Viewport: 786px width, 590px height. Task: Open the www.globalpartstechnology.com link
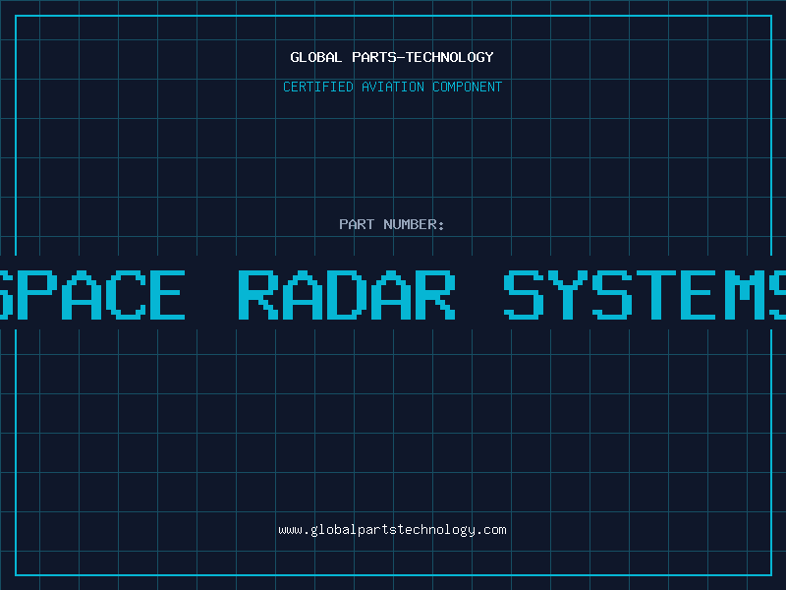point(392,530)
